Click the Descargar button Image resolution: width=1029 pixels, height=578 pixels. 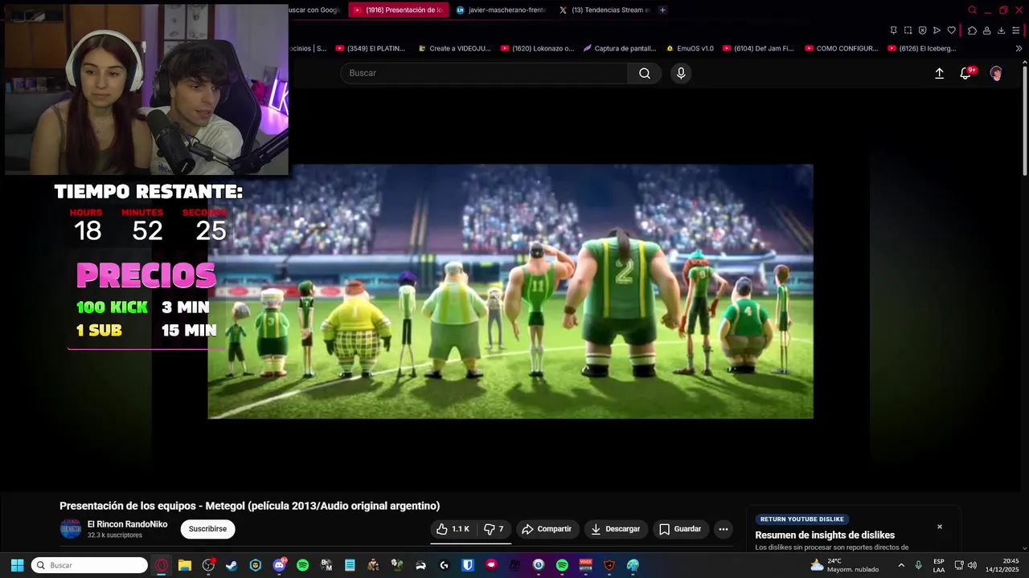tap(616, 529)
